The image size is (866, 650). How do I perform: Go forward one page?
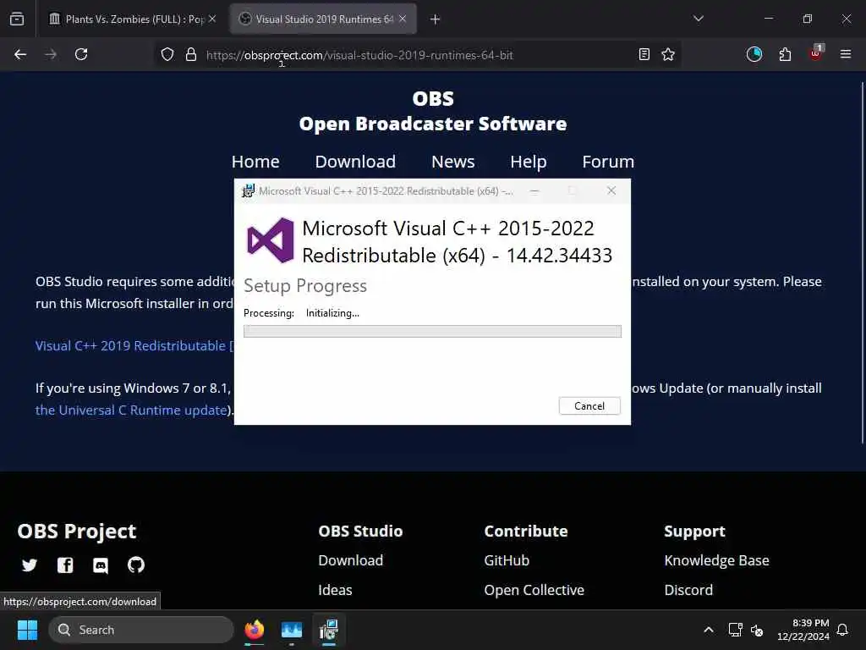click(x=51, y=54)
